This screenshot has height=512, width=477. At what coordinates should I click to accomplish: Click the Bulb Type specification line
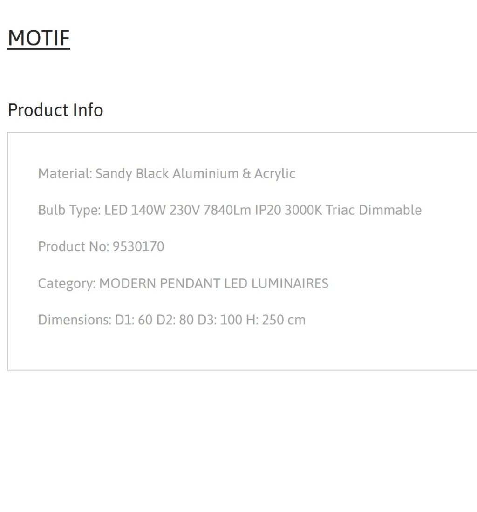point(230,210)
